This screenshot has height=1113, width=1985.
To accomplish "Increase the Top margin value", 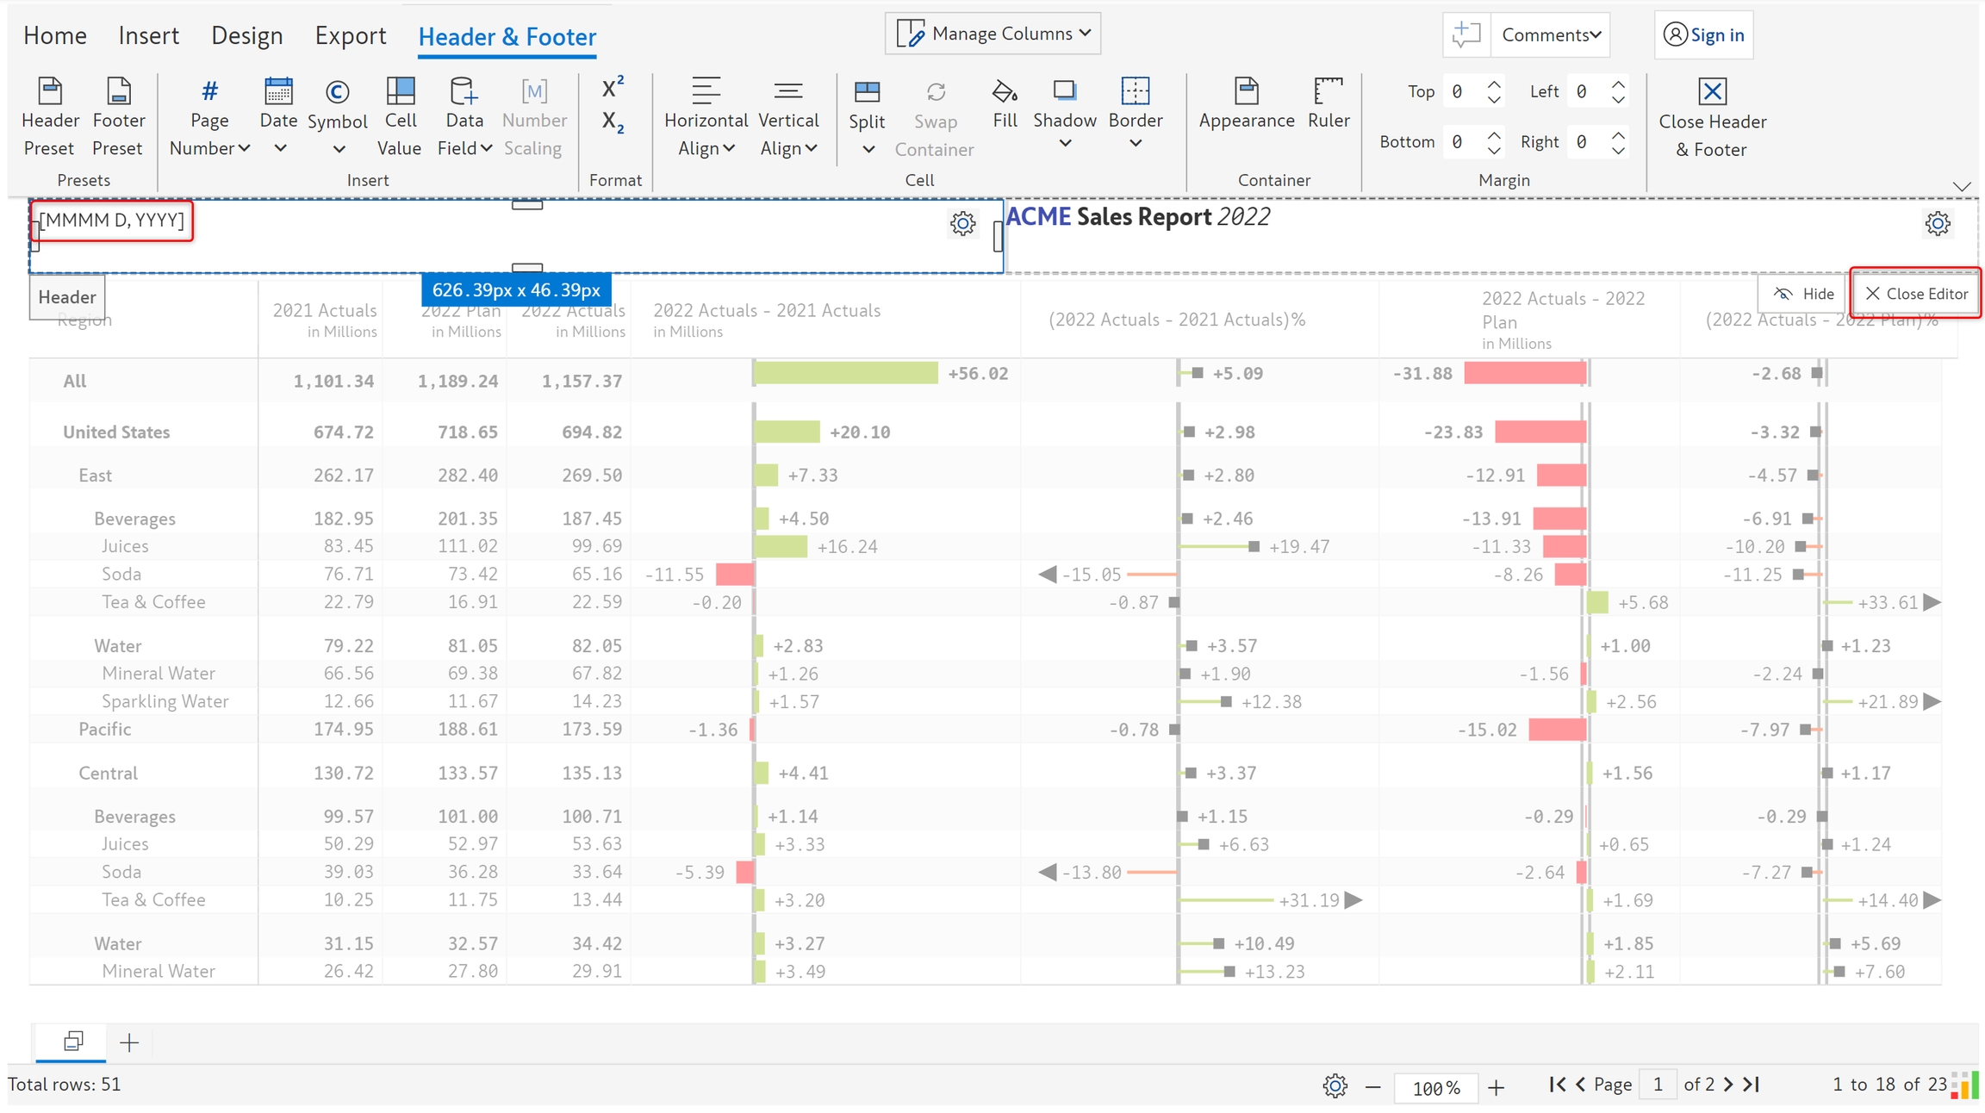I will click(1495, 84).
